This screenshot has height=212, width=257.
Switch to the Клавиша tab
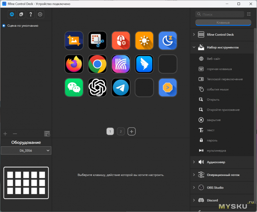[223, 23]
